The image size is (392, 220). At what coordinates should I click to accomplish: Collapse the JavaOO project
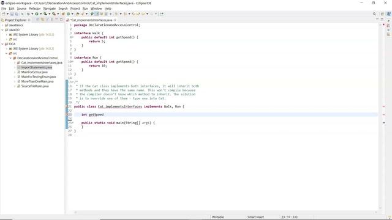[x=2, y=30]
